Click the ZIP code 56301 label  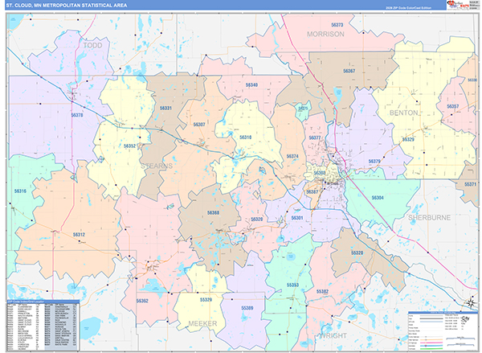point(297,218)
